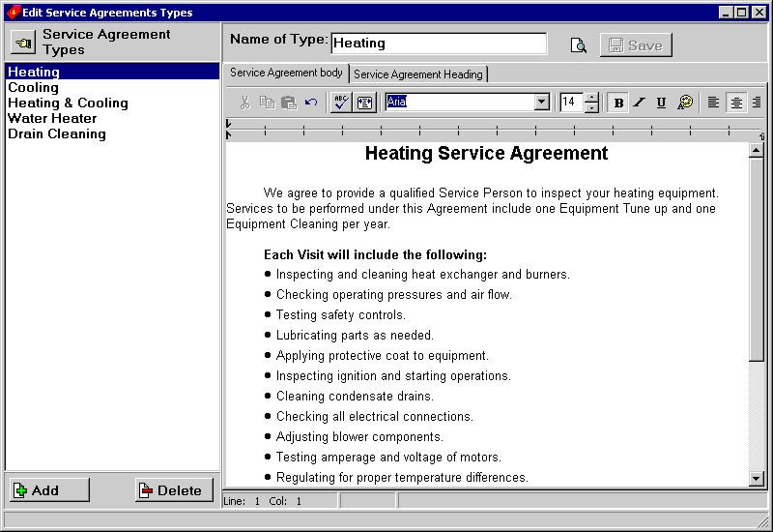The image size is (773, 532).
Task: Click 'Each Visit will include the following:'
Action: (x=375, y=255)
